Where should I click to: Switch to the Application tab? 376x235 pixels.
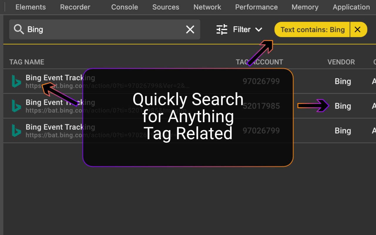[x=351, y=7]
